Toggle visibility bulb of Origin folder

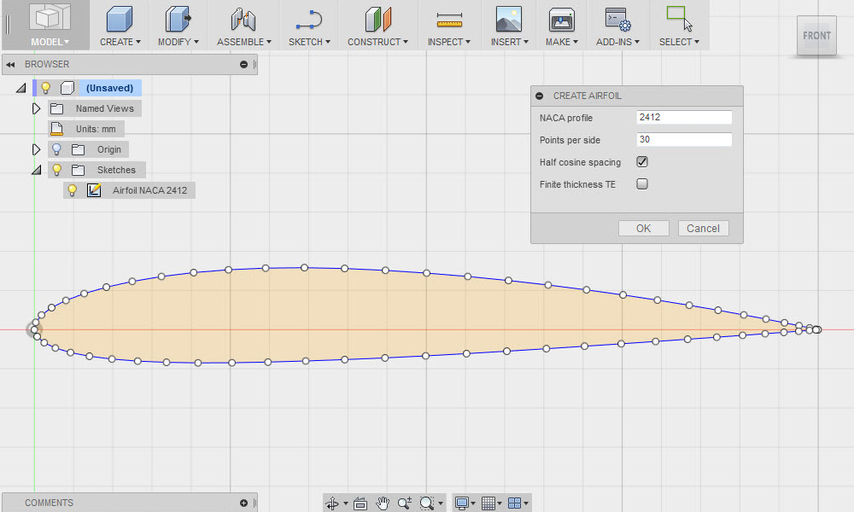(56, 149)
